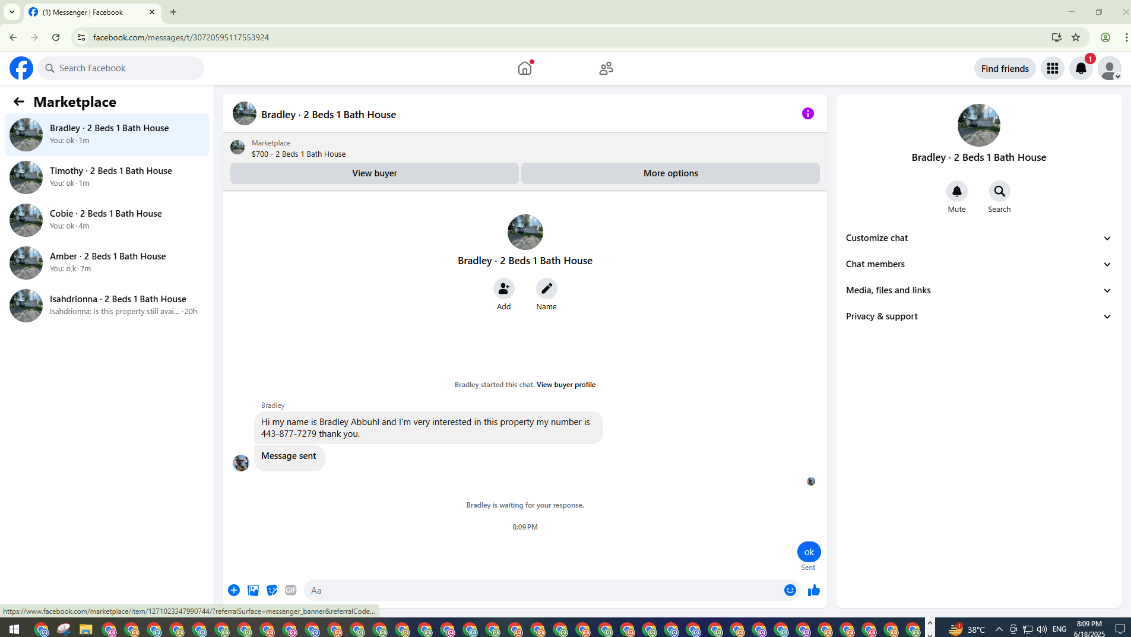The image size is (1131, 637).
Task: Open the ENG language indicator
Action: point(1059,629)
